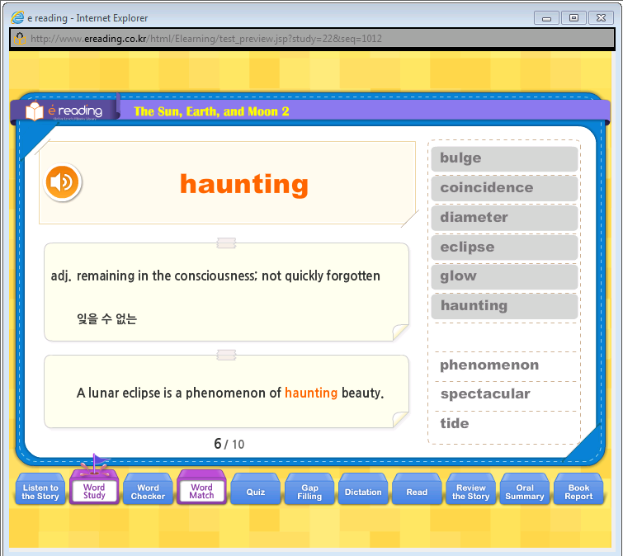This screenshot has height=556, width=623.
Task: Minimize the e reading window
Action: pyautogui.click(x=546, y=18)
